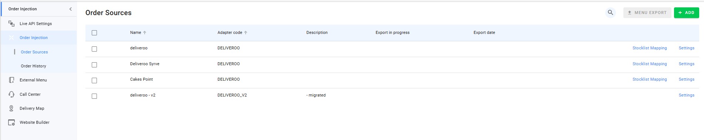The height and width of the screenshot is (140, 704).
Task: Open the search magnifier icon
Action: point(610,13)
